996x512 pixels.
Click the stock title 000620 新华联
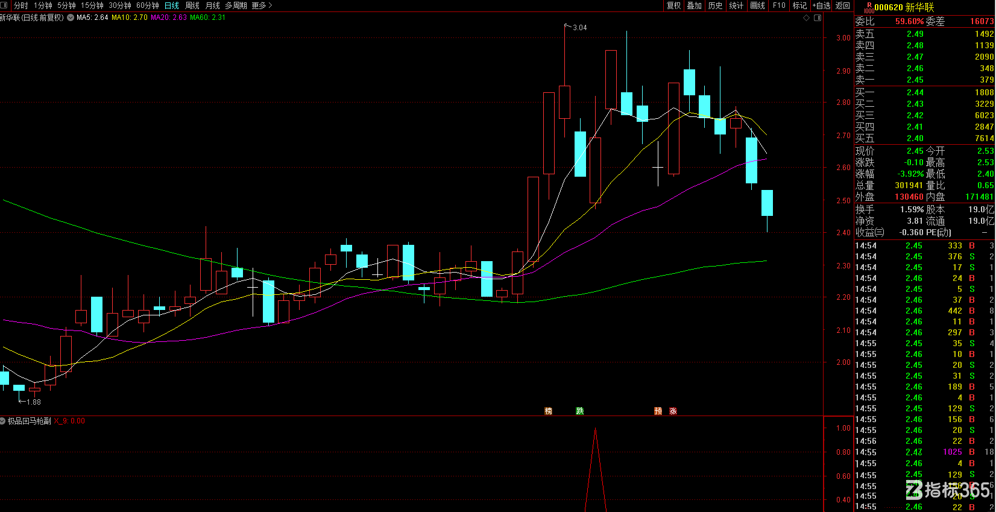[x=904, y=7]
